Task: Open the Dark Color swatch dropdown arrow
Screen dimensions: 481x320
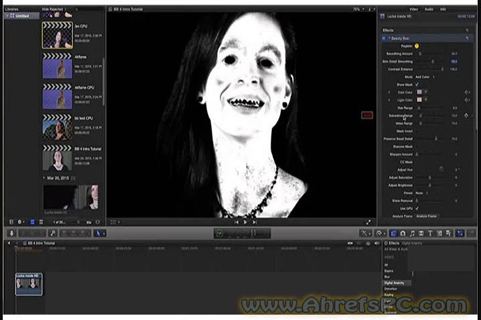Action: 426,92
